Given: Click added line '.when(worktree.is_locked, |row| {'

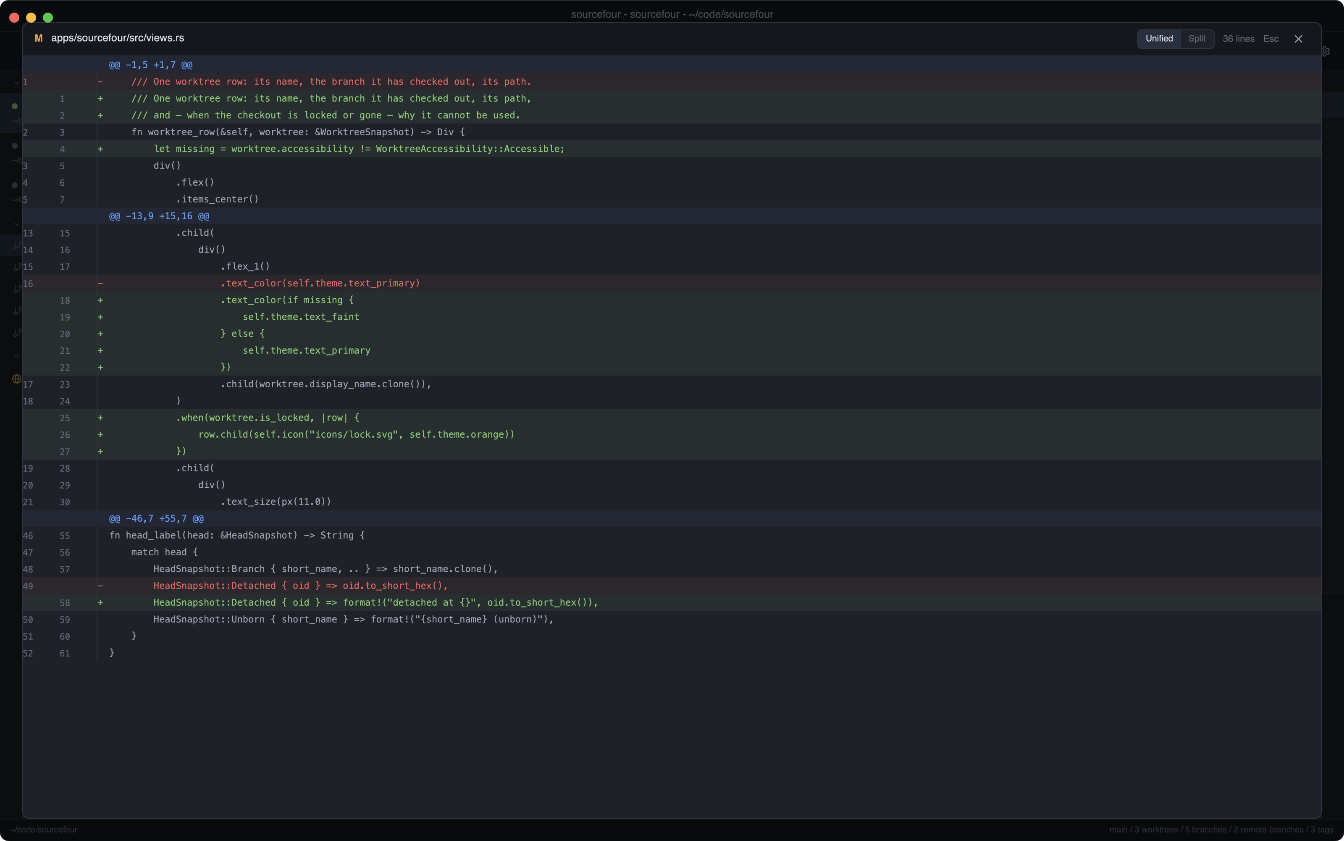Looking at the screenshot, I should pos(672,418).
